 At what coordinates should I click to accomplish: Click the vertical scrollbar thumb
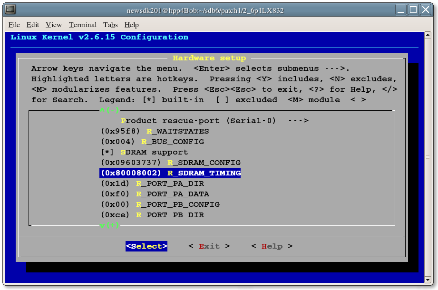coord(428,157)
